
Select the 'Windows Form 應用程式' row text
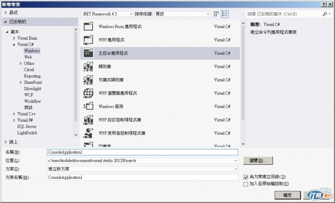(120, 27)
